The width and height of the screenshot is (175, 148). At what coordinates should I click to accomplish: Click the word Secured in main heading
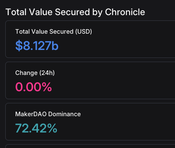click(x=72, y=12)
